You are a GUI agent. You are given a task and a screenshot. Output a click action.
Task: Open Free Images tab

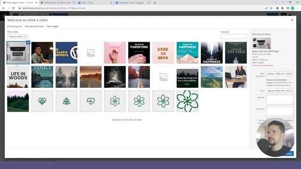pyautogui.click(x=52, y=26)
